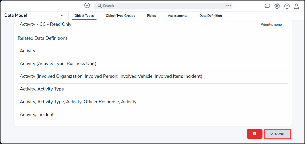Go to the Assessments tab
This screenshot has width=305, height=144.
pos(177,16)
